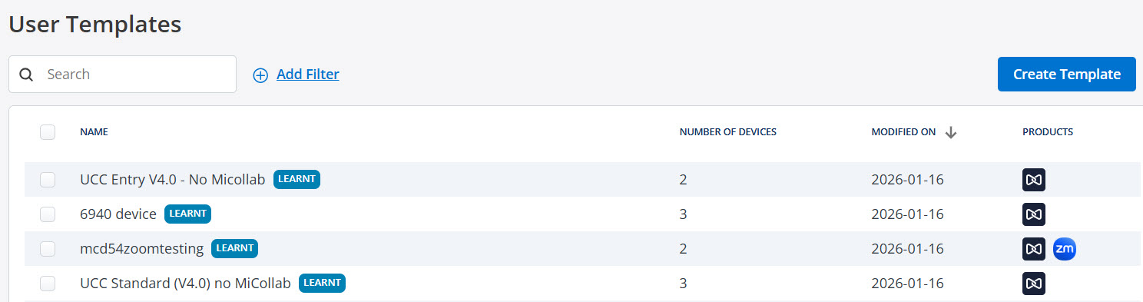Open the Add Filter link
The image size is (1143, 302).
click(x=308, y=75)
